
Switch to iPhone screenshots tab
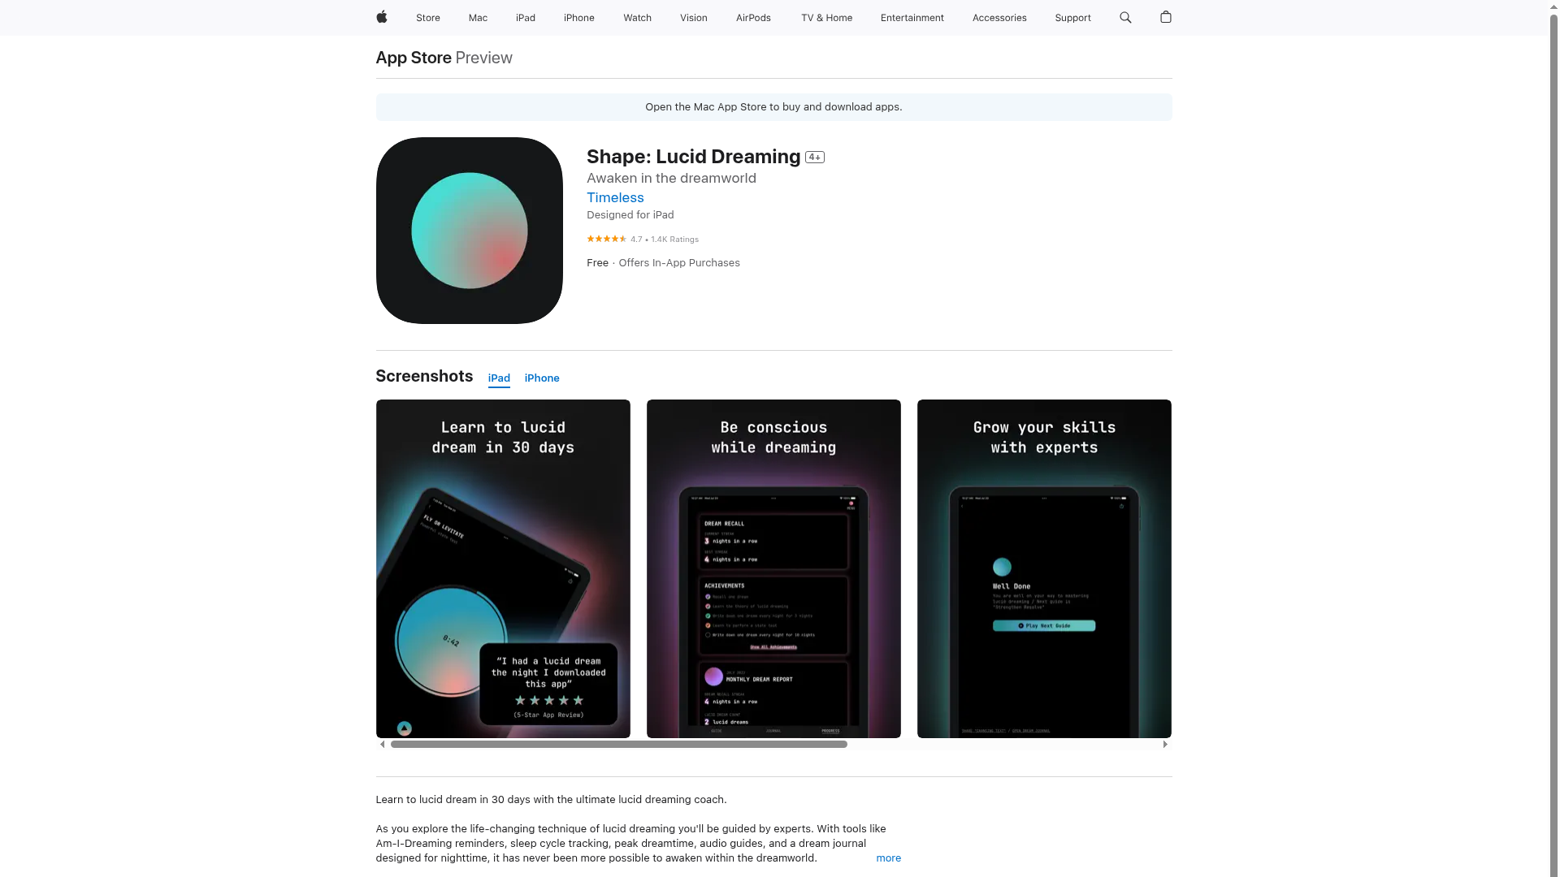click(542, 378)
